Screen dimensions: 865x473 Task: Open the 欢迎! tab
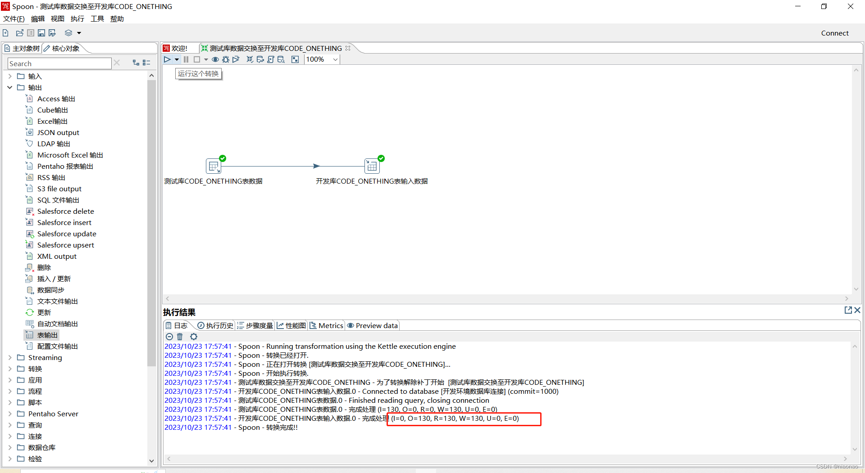(176, 48)
